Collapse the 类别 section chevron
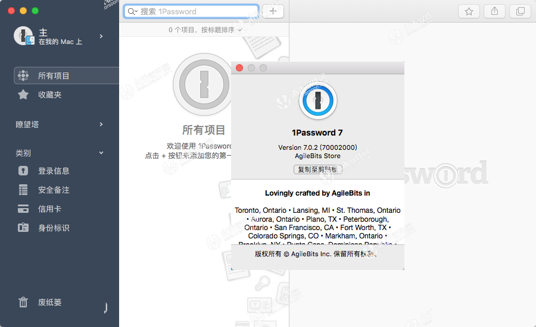Viewport: 536px width, 327px height. (101, 153)
